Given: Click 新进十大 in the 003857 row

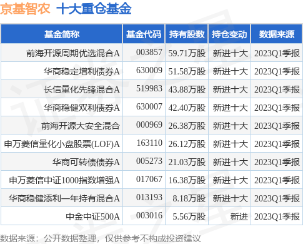Looking at the screenshot, I should coord(231,53).
